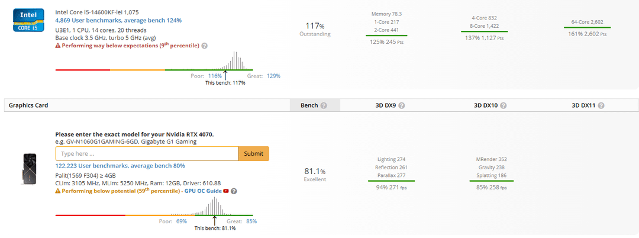
Task: Click the CPU Poor 116% percentile link
Action: point(215,76)
